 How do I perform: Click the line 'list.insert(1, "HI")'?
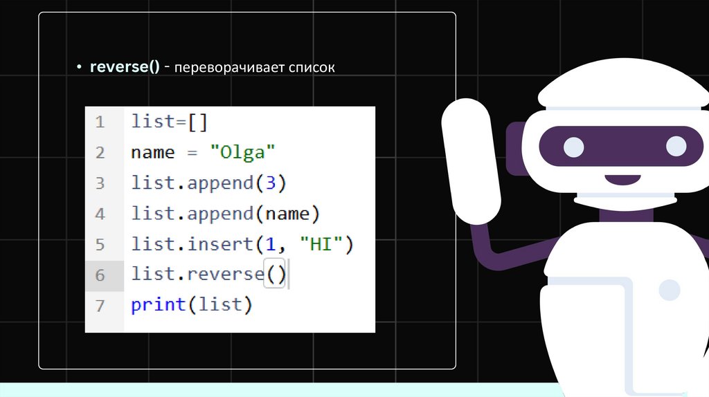(242, 245)
